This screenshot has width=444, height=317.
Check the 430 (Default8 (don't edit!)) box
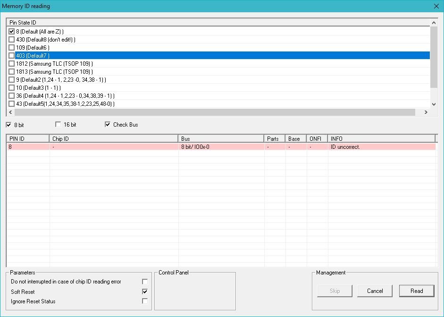[12, 39]
